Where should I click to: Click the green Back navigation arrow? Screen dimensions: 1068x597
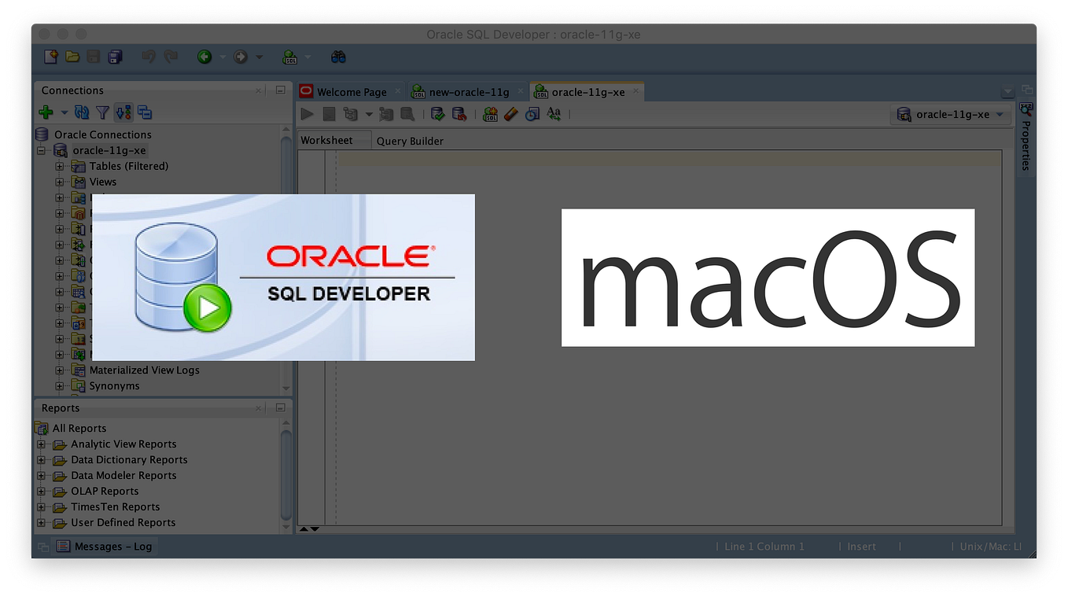[x=205, y=56]
